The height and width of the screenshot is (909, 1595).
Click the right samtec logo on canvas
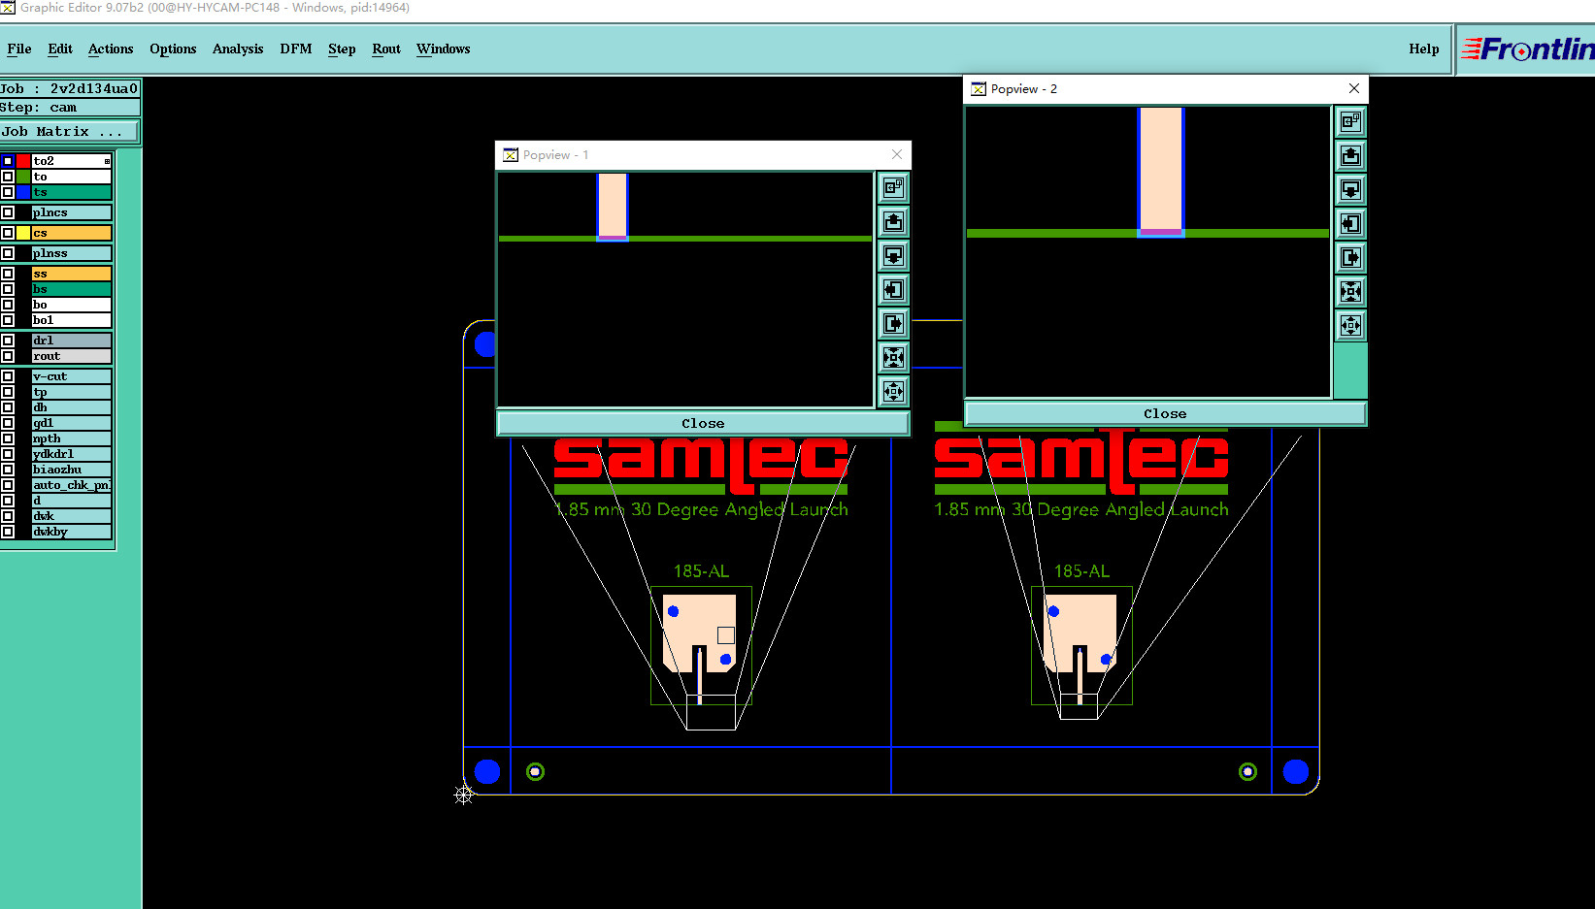1081,460
